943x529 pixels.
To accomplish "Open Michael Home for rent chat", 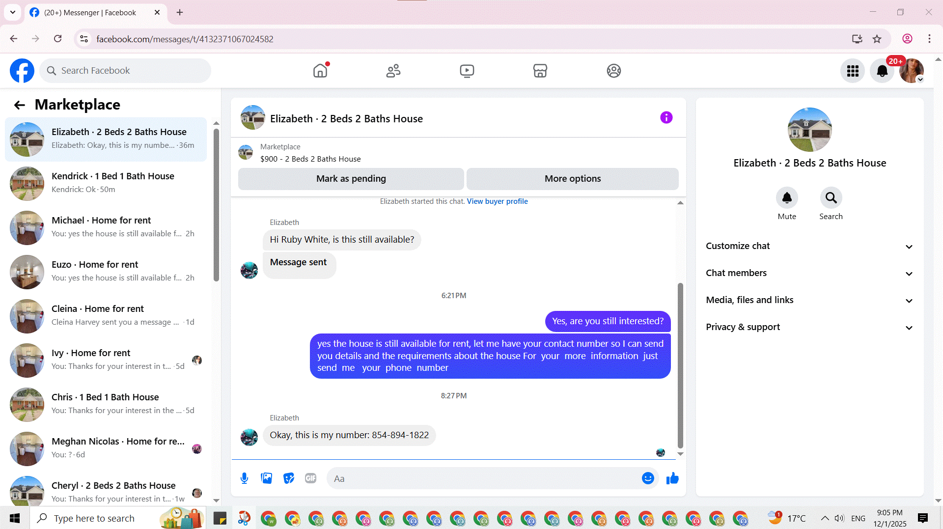I will click(x=106, y=228).
